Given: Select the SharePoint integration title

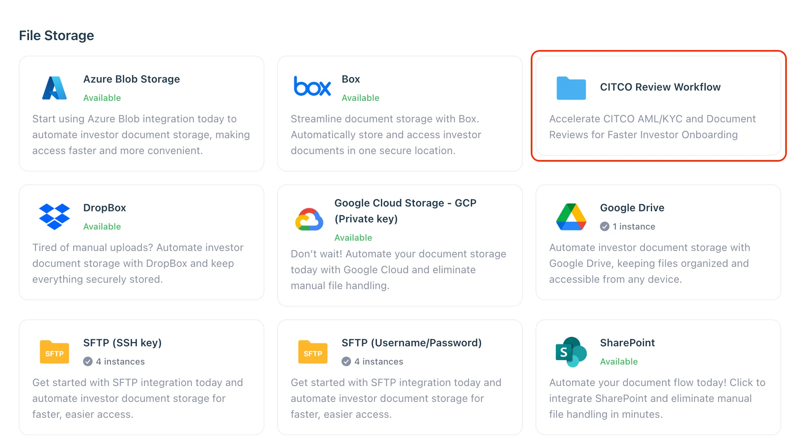Looking at the screenshot, I should click(x=627, y=343).
